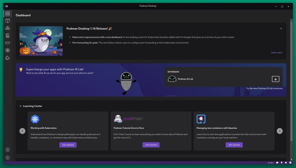Viewport: 296px width, 168px height.
Task: Open the Settings gear icon
Action: (7, 157)
